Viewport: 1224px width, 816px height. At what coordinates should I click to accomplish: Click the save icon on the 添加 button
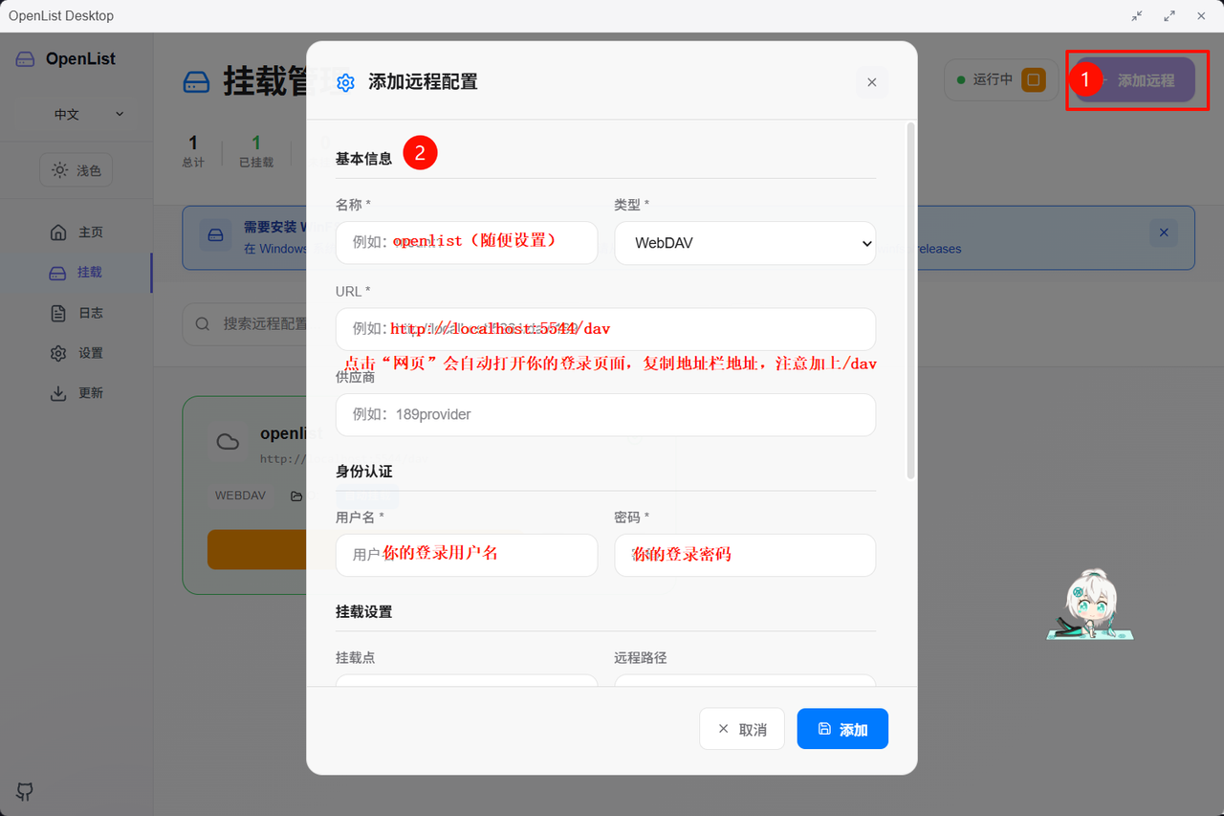pyautogui.click(x=825, y=729)
